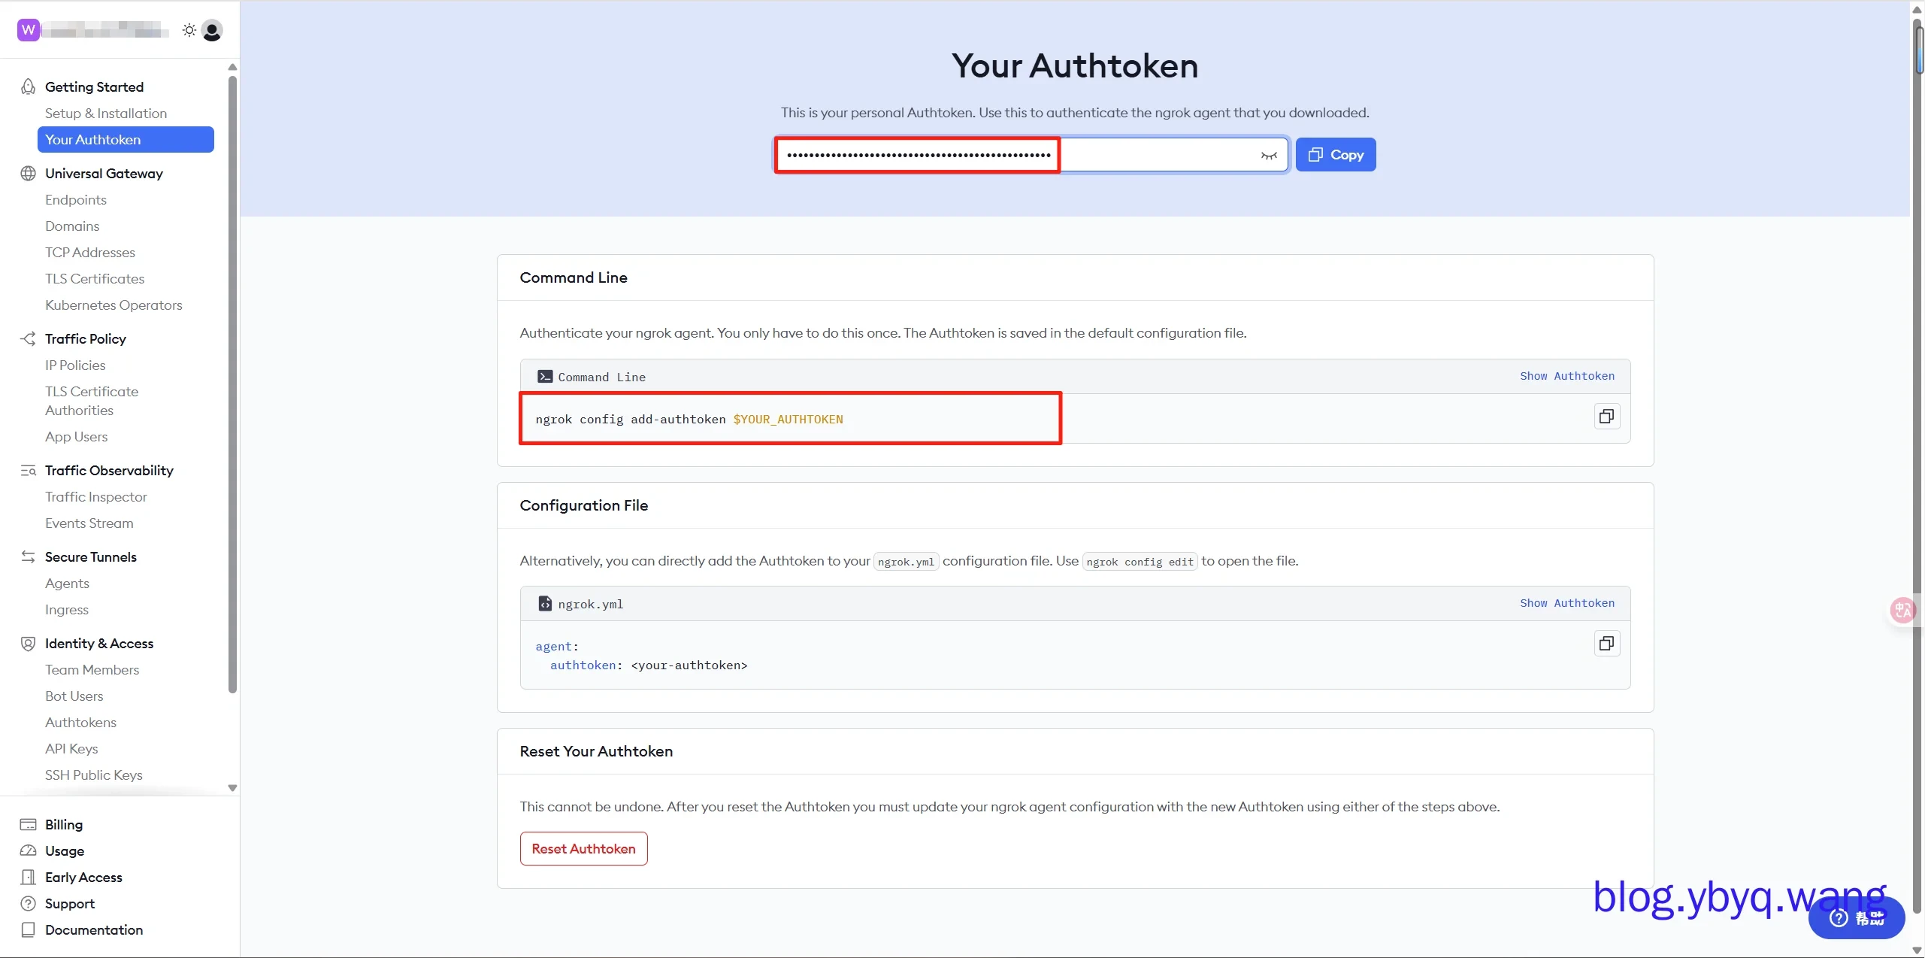
Task: Open the Authtokens list page
Action: pos(80,722)
